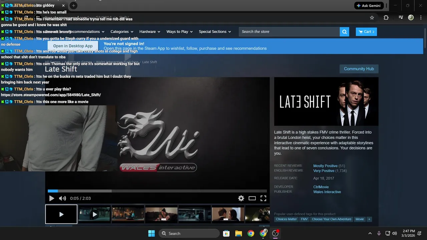Open the Chrome profile avatar
The width and height of the screenshot is (427, 240).
coord(411,18)
